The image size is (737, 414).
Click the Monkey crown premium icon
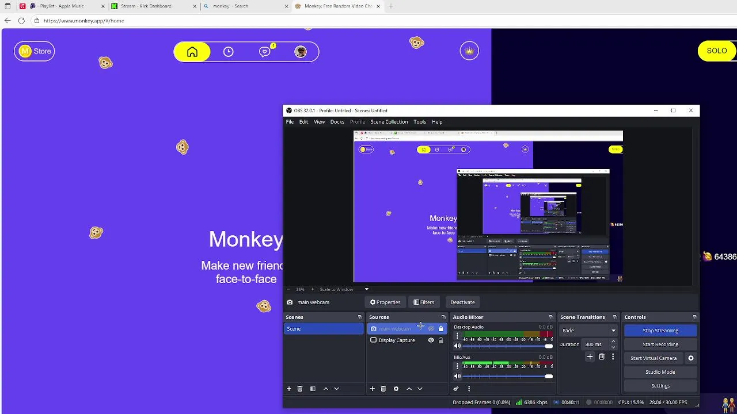click(x=469, y=51)
